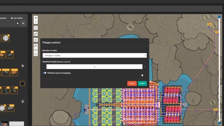
Task: Click the top handle of altitude slider
Action: pyautogui.click(x=219, y=17)
